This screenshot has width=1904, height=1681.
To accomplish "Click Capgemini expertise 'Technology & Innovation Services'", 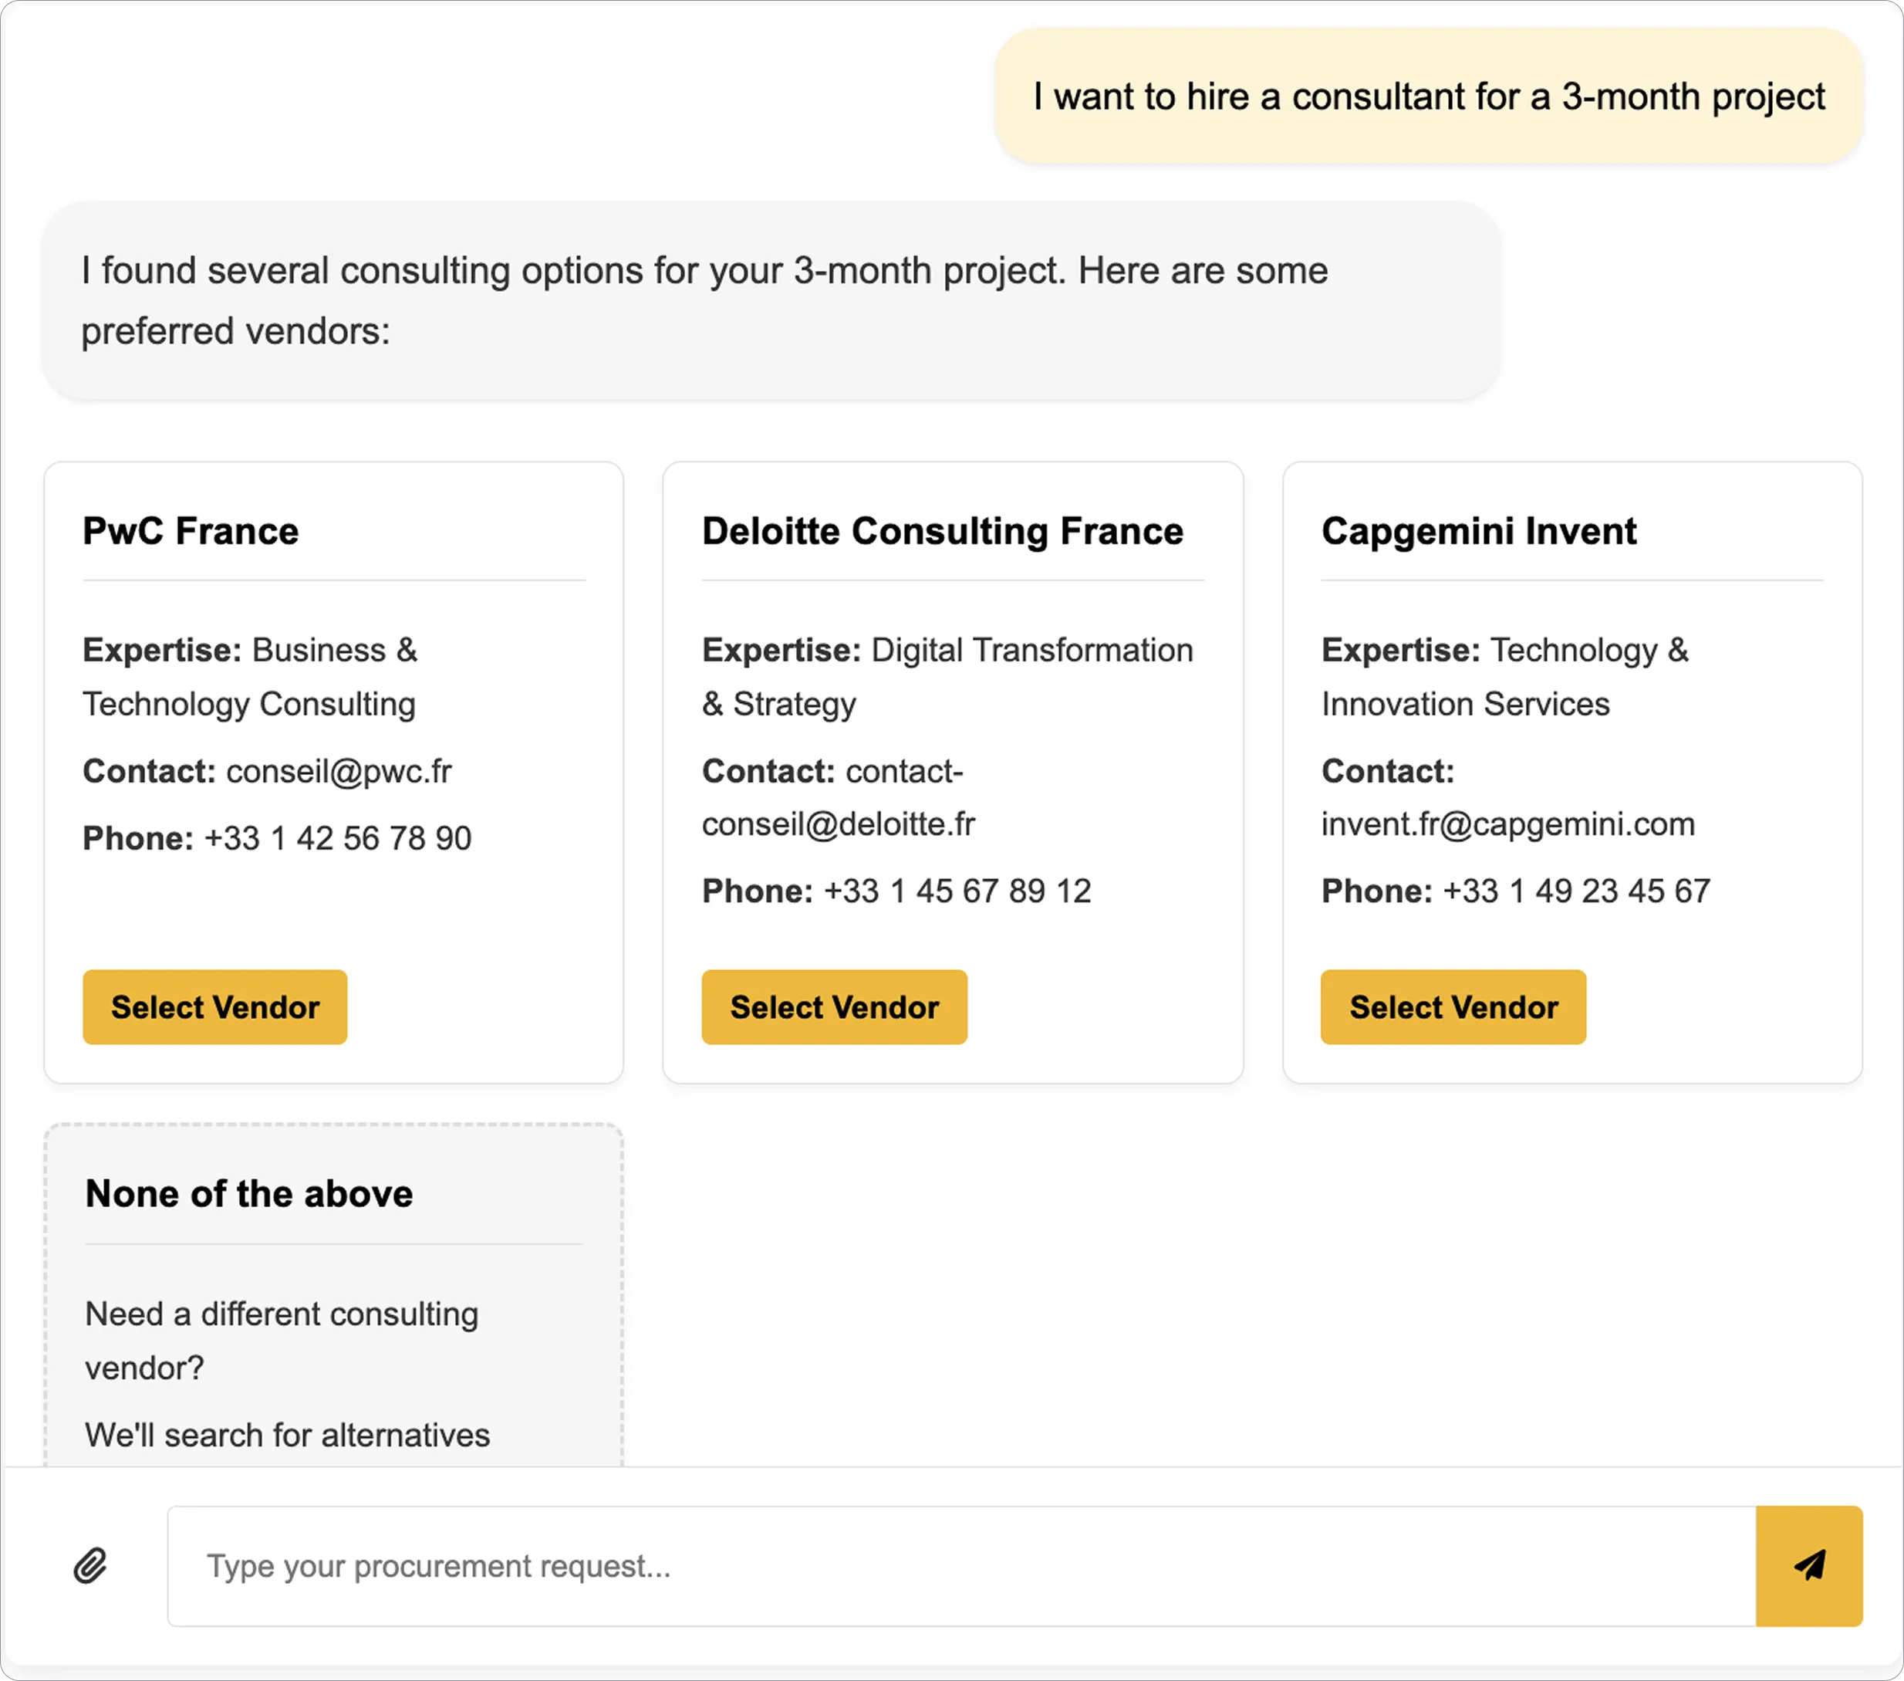I will (x=1504, y=677).
